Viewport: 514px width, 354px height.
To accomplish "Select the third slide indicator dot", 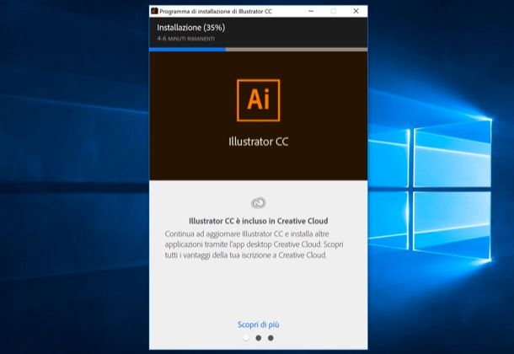I will [270, 338].
